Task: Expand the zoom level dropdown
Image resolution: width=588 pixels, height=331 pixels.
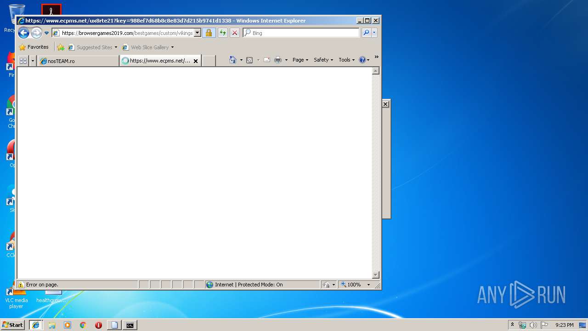Action: pyautogui.click(x=368, y=285)
